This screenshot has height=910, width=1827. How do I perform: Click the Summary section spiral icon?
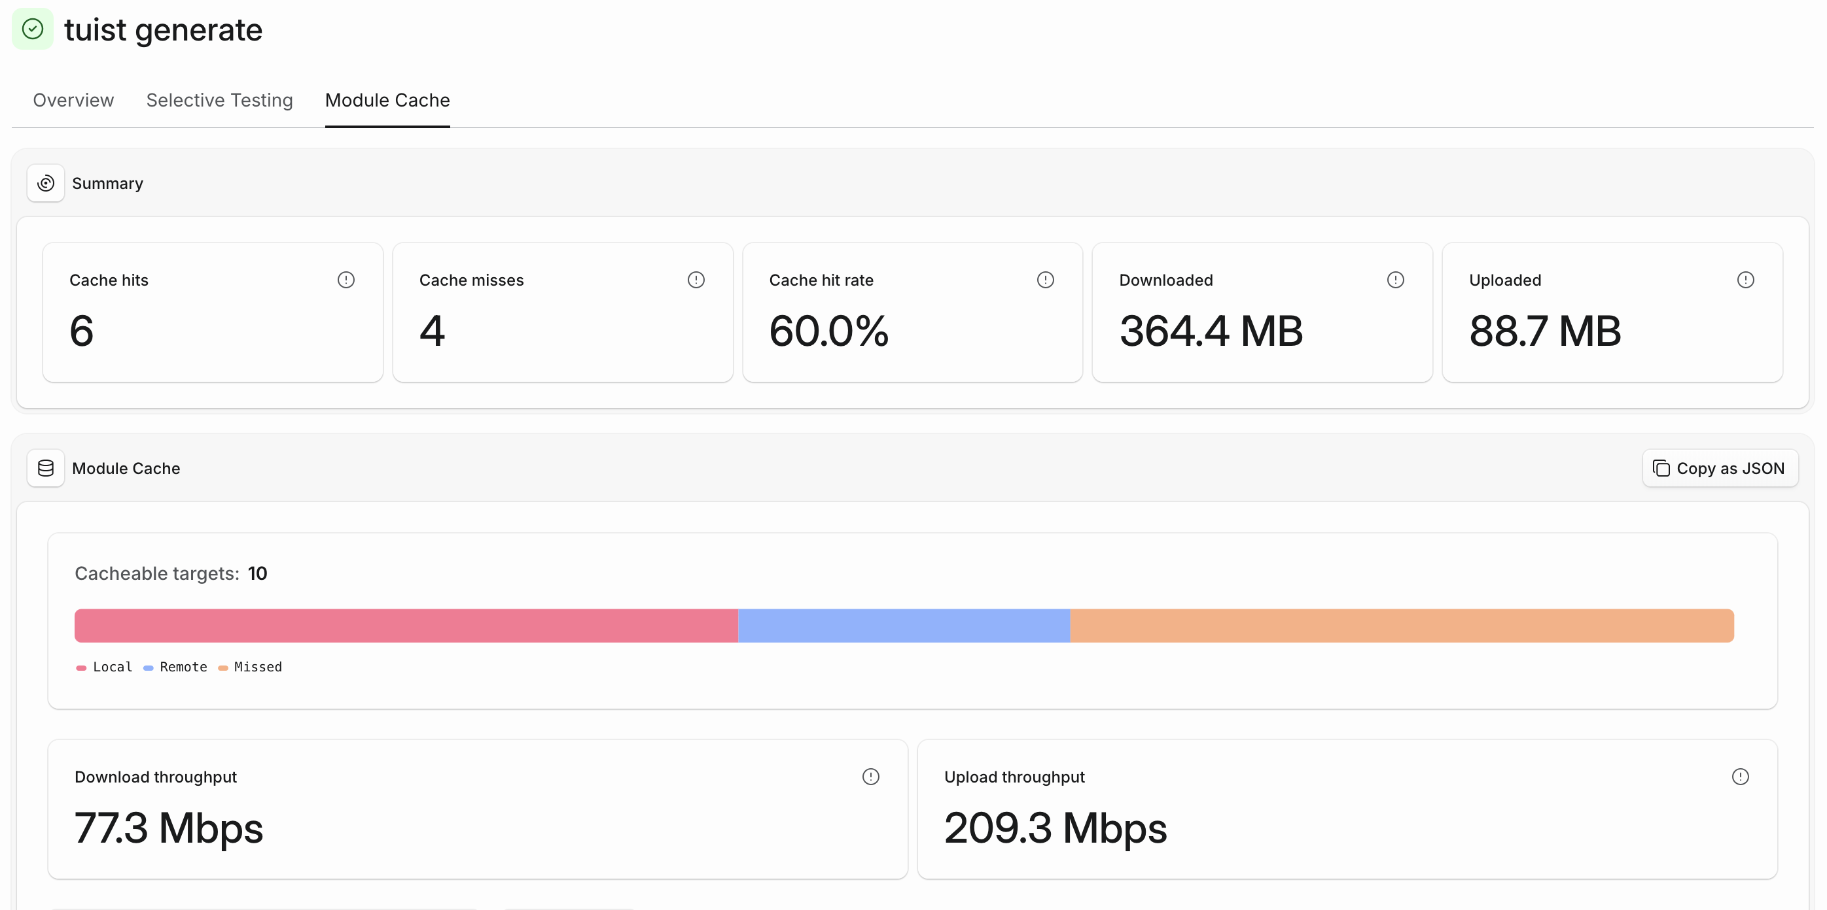(x=46, y=184)
